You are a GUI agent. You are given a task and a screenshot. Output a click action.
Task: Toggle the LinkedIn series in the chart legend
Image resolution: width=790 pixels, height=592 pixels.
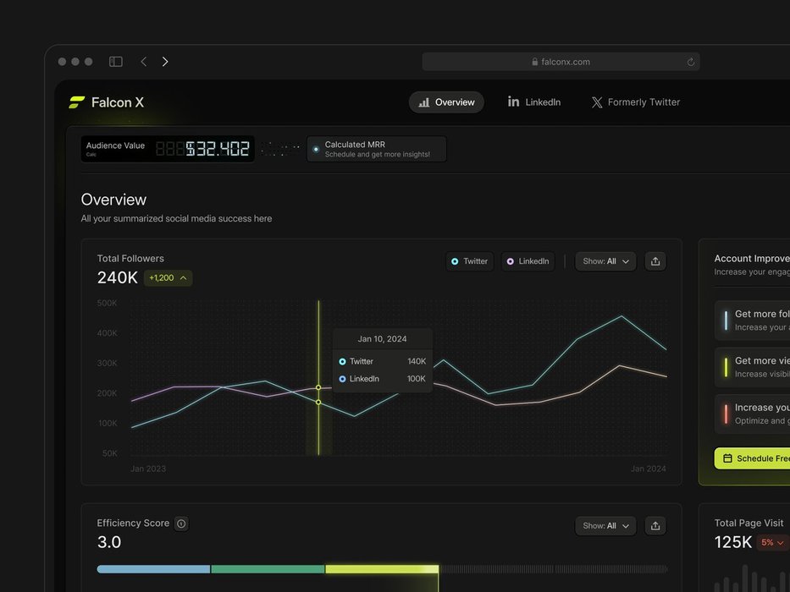pyautogui.click(x=528, y=261)
